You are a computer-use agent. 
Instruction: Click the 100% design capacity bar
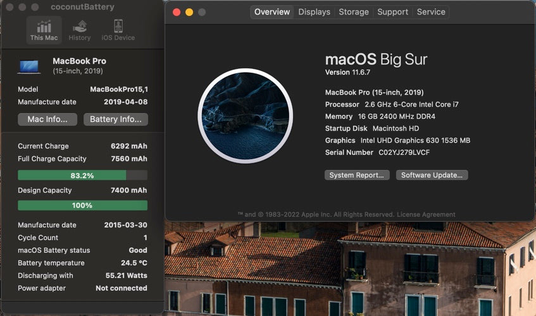coord(82,205)
